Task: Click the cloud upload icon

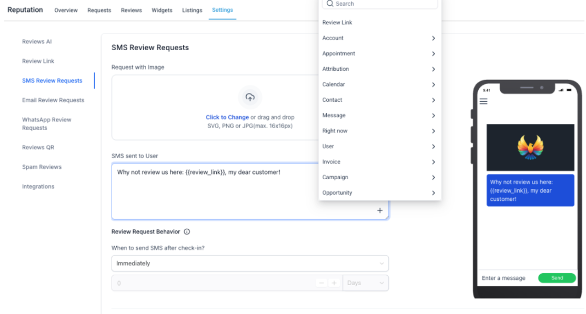Action: [x=250, y=97]
